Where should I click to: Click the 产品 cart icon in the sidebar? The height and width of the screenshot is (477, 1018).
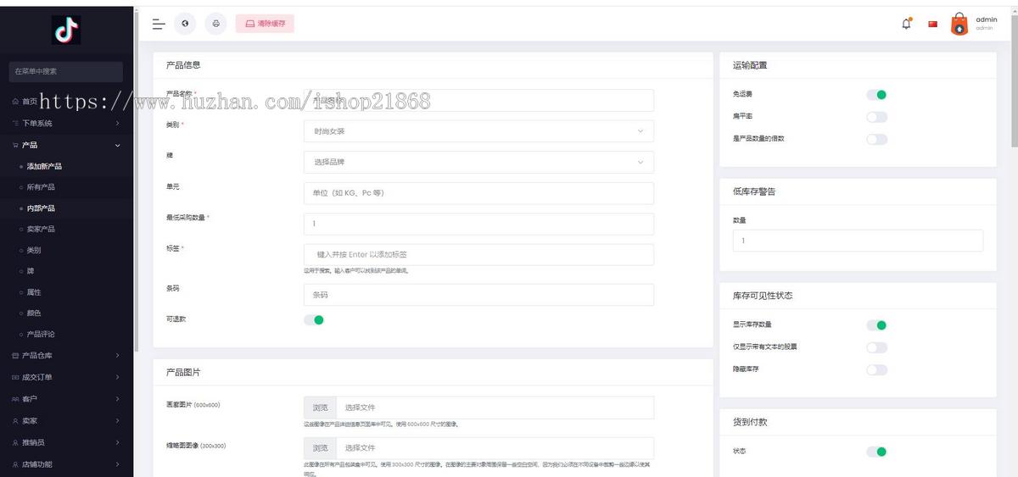(15, 145)
